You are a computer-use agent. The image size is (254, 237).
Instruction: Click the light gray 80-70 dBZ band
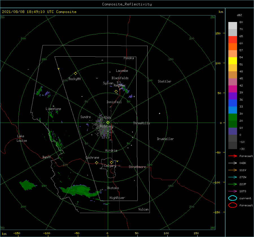pos(233,26)
